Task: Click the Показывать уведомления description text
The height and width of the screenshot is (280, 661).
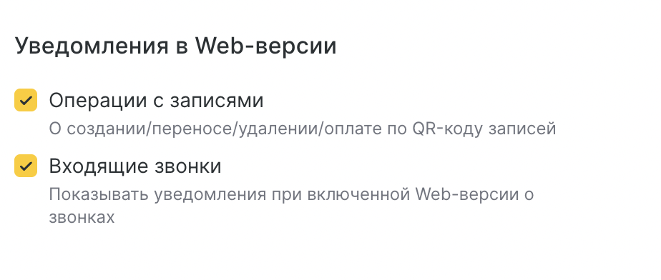Action: tap(291, 206)
